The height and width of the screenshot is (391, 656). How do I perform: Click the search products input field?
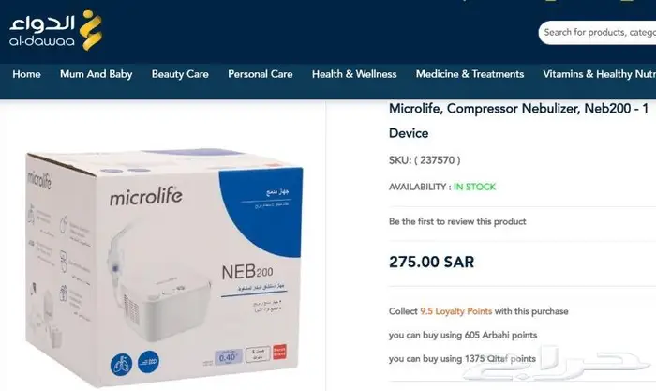click(x=598, y=32)
